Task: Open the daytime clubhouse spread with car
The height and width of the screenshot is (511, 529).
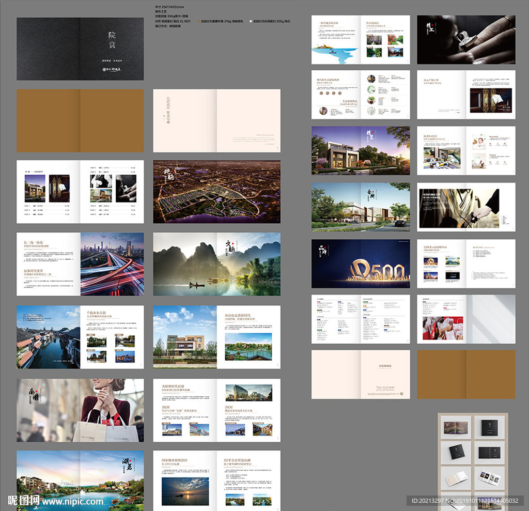Action: 361,207
